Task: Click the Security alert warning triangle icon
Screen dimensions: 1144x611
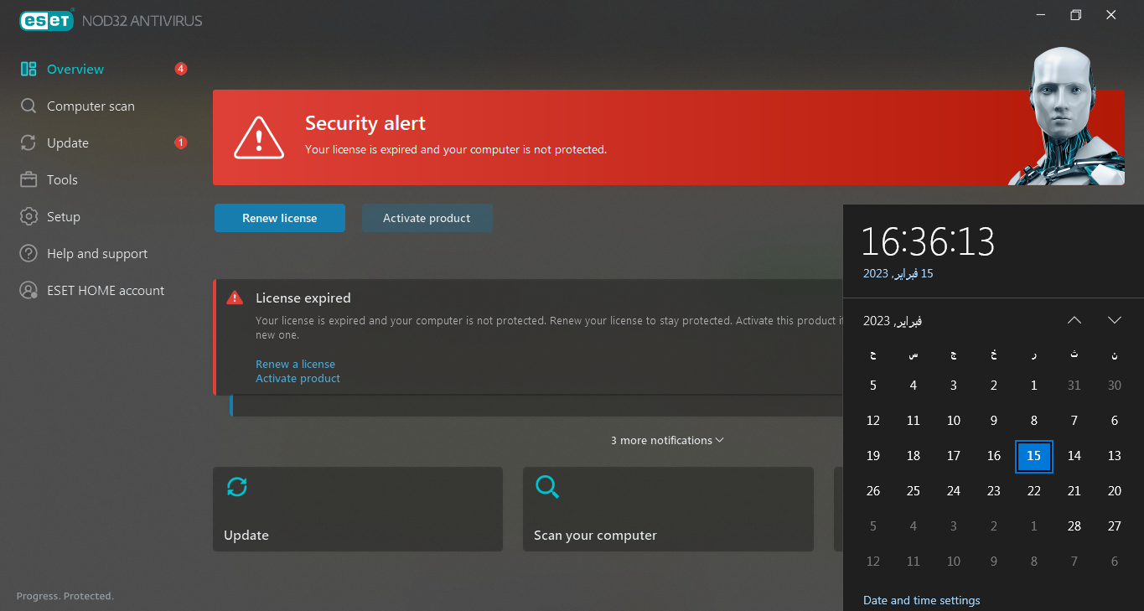Action: (x=259, y=137)
